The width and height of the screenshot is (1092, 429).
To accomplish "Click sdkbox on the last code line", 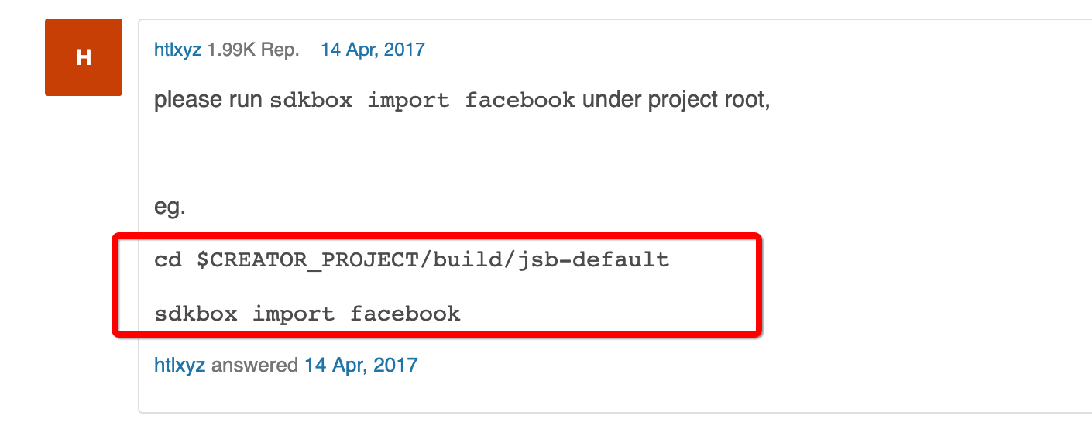I will click(196, 314).
